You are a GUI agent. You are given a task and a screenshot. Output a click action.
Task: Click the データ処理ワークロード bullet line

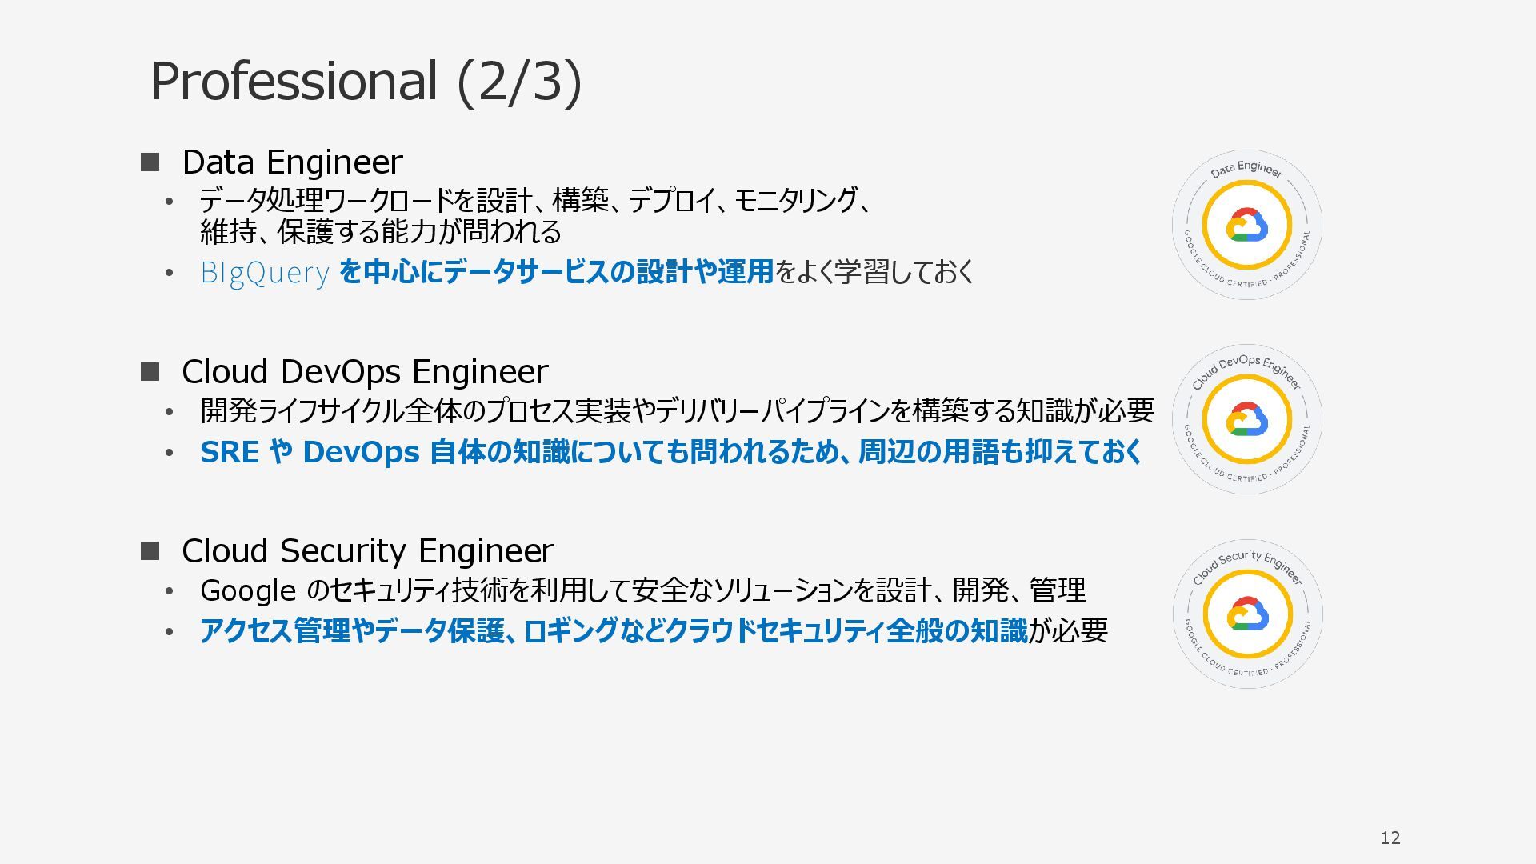[534, 200]
